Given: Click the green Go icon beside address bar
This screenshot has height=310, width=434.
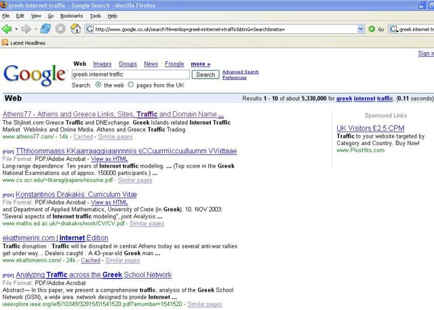Looking at the screenshot, I should tap(372, 28).
